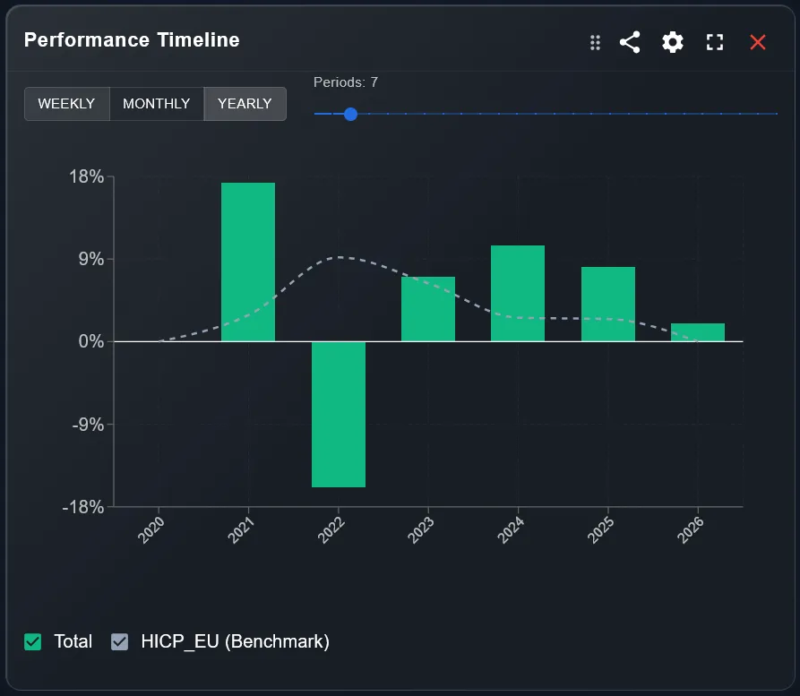Click the 2024 performance bar
This screenshot has height=696, width=800.
pyautogui.click(x=518, y=291)
